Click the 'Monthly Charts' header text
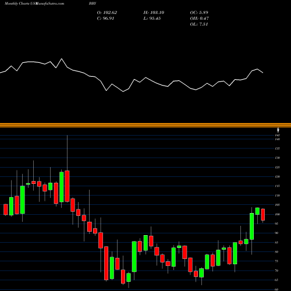 point(17,3)
